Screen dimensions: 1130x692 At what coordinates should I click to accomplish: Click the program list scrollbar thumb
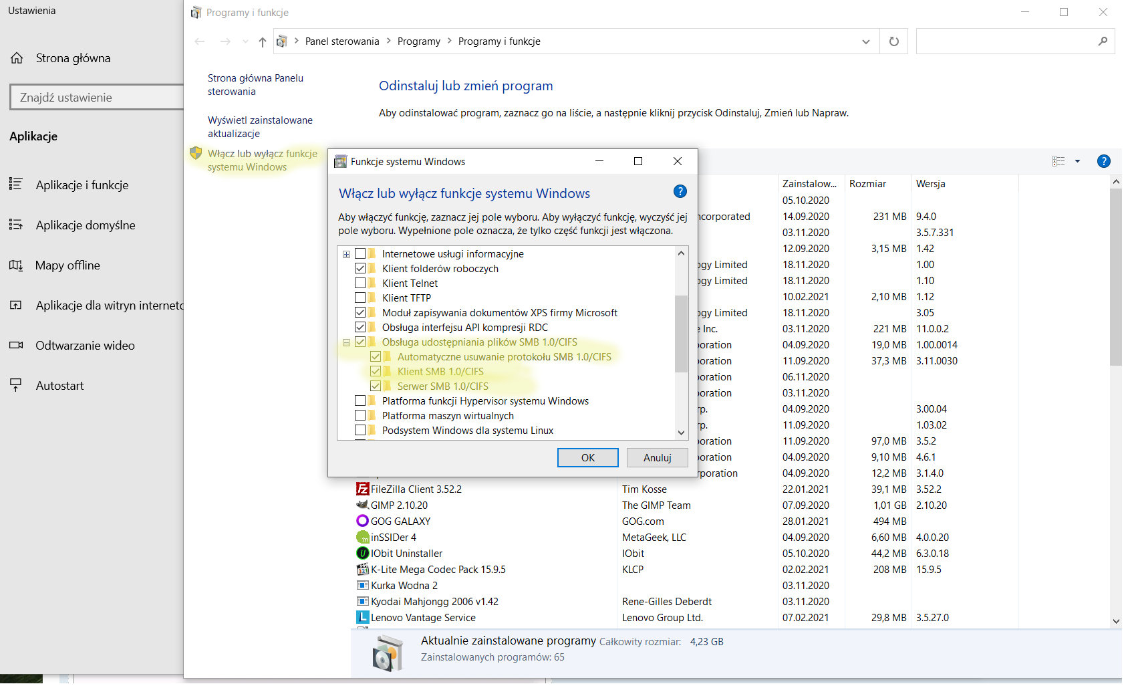(x=1116, y=277)
